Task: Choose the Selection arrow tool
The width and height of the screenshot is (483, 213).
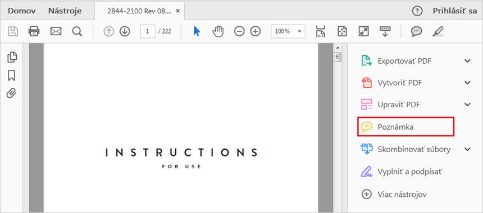Action: point(197,31)
